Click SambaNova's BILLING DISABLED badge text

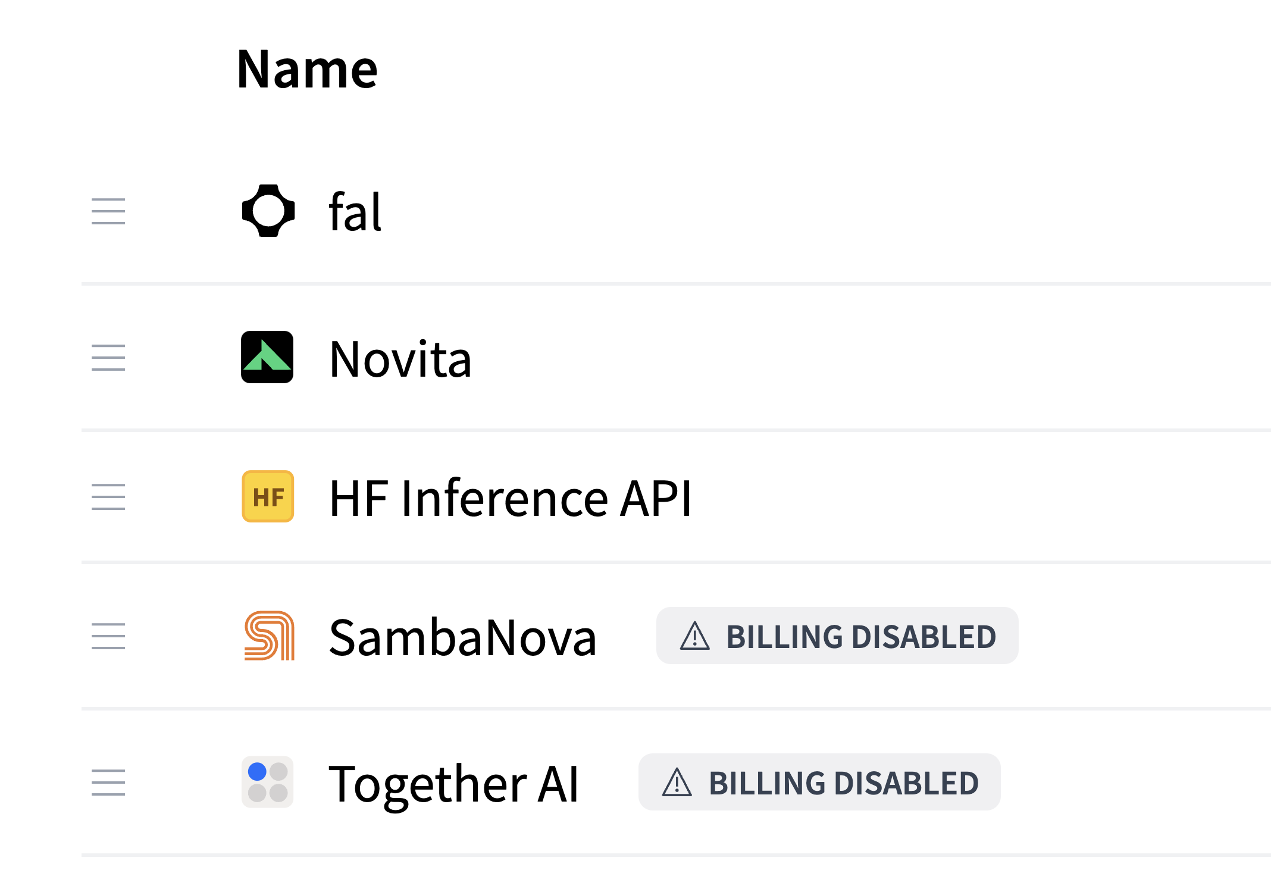(x=861, y=637)
